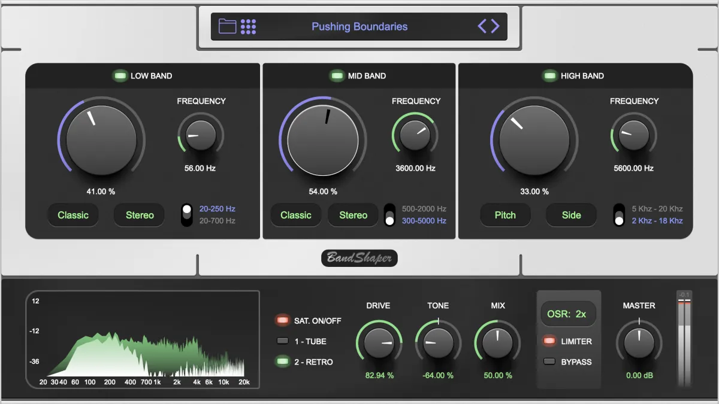Screen dimensions: 719x404
Task: Flip the Mid Band frequency range switch
Action: [x=389, y=215]
